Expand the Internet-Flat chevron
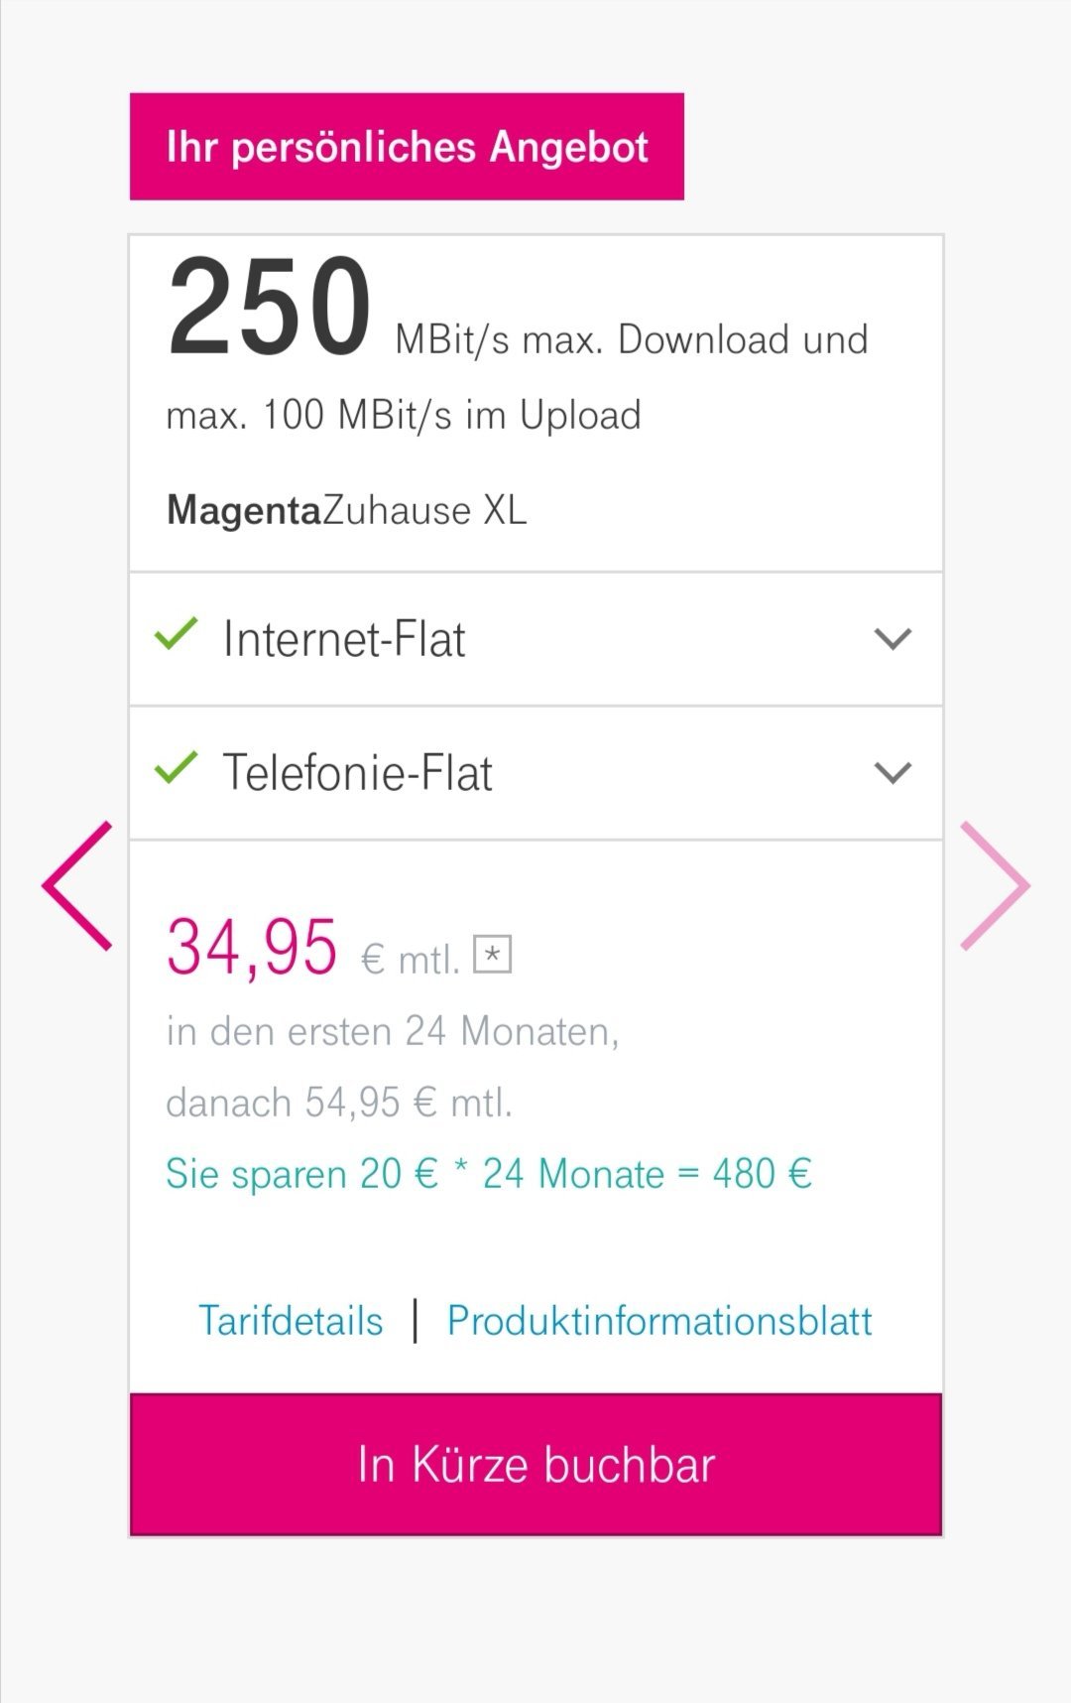This screenshot has width=1071, height=1703. click(x=892, y=639)
